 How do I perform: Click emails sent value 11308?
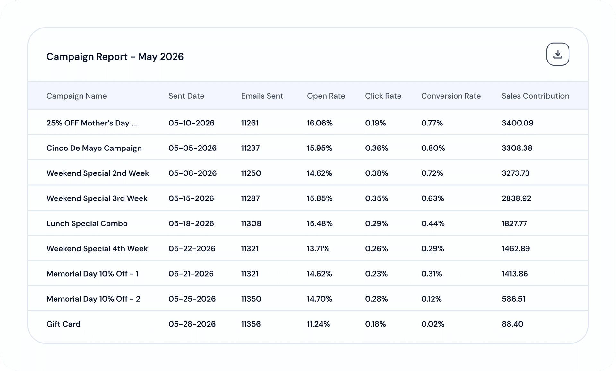click(251, 223)
